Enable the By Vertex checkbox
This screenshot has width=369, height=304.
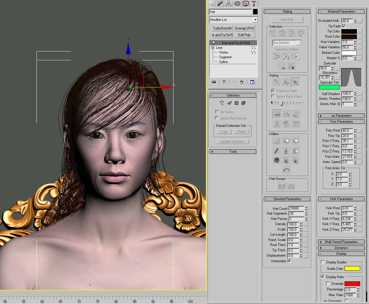click(x=217, y=112)
